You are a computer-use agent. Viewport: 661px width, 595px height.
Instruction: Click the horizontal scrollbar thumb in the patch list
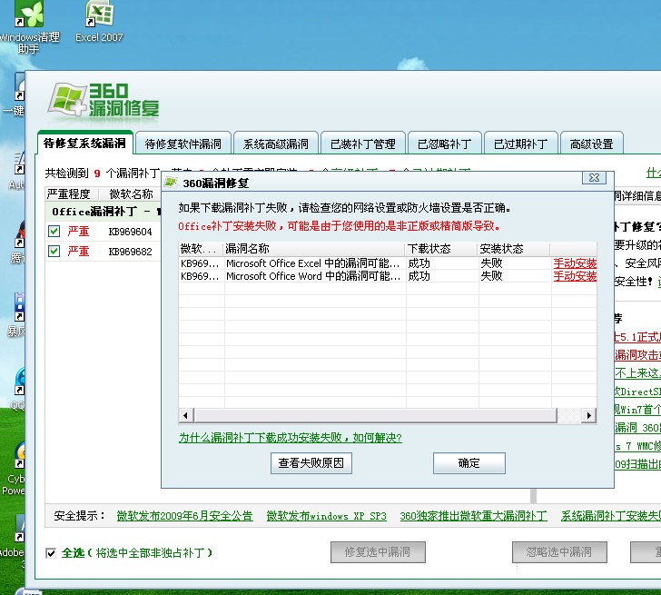375,415
